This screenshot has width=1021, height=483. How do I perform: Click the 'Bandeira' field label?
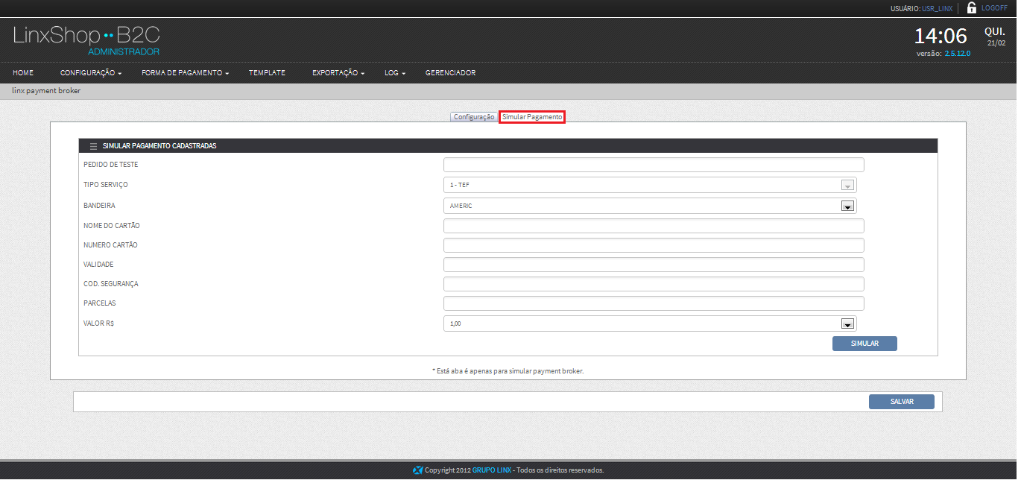99,206
